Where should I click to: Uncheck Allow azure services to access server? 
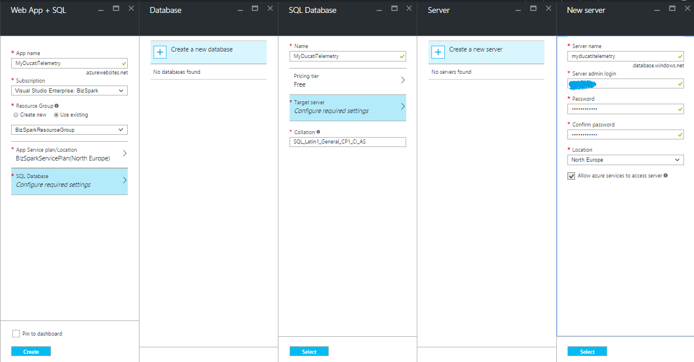point(571,176)
